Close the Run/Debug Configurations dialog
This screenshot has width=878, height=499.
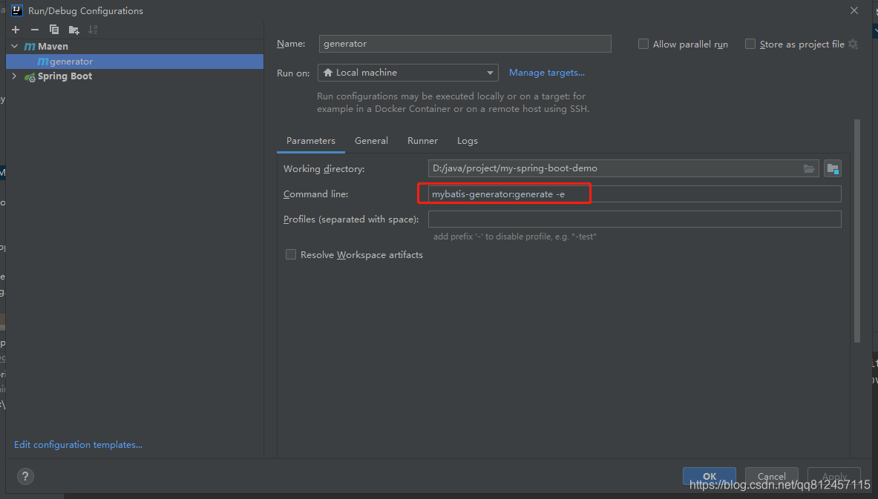point(854,10)
